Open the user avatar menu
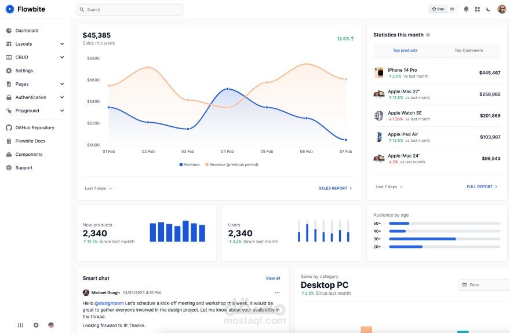Screen dimensions: 510x333 [501, 9]
